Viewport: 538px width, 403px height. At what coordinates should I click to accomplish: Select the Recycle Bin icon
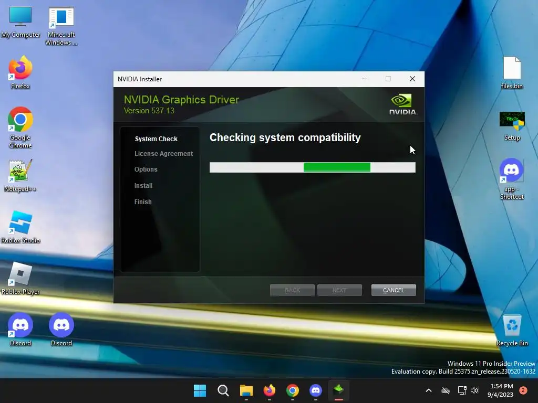[x=512, y=331]
